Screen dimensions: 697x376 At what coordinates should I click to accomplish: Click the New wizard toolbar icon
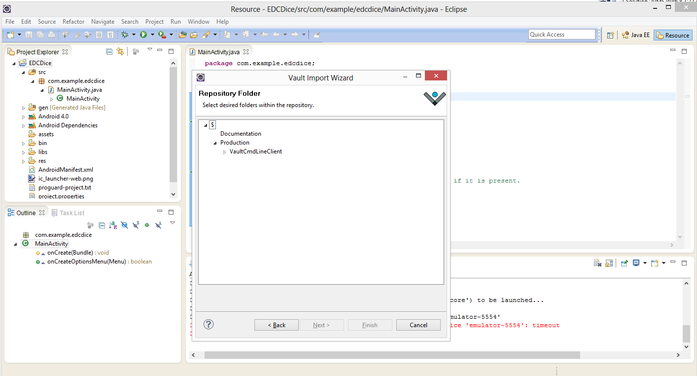click(x=10, y=35)
